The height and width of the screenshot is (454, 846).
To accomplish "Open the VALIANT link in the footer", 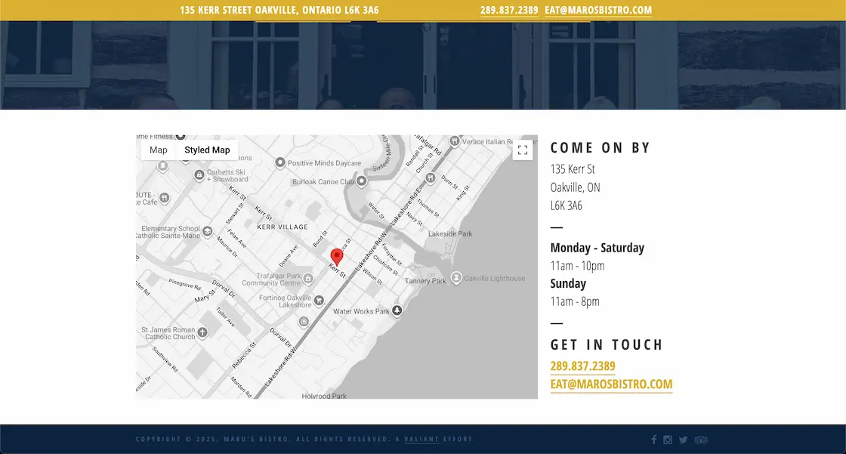I will click(421, 440).
